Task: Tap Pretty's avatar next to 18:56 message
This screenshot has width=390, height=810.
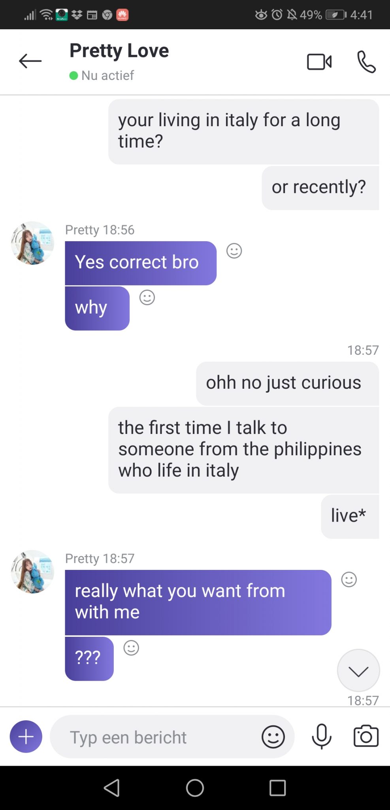Action: pos(32,243)
